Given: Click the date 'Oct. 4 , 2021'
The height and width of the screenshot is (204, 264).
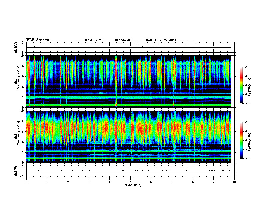Looking at the screenshot, I should point(93,40).
